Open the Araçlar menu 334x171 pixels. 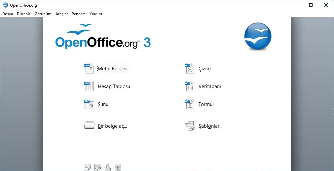tap(61, 14)
